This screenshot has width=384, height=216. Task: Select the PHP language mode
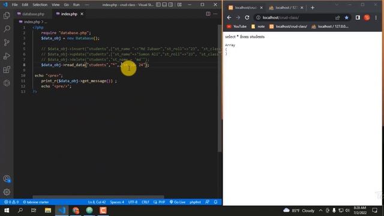click(160, 202)
